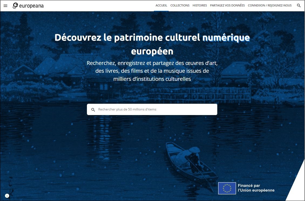
Task: Click 'Financé par l'Union européenne' text
Action: pos(256,188)
